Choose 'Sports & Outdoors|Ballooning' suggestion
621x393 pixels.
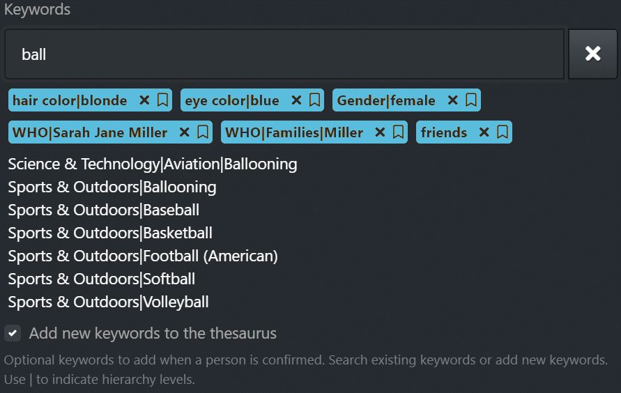click(112, 187)
